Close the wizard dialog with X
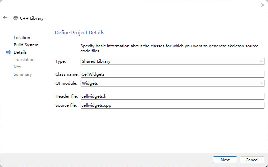This screenshot has width=268, height=167. (x=263, y=5)
